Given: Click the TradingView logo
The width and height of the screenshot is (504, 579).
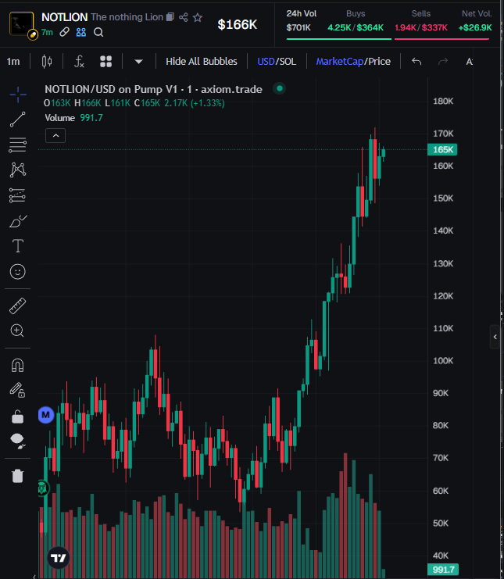Looking at the screenshot, I should [x=59, y=558].
